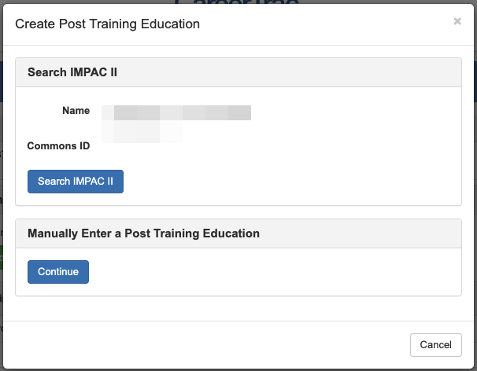Cancel the Create Post Training Education dialog
The width and height of the screenshot is (477, 371).
(435, 345)
